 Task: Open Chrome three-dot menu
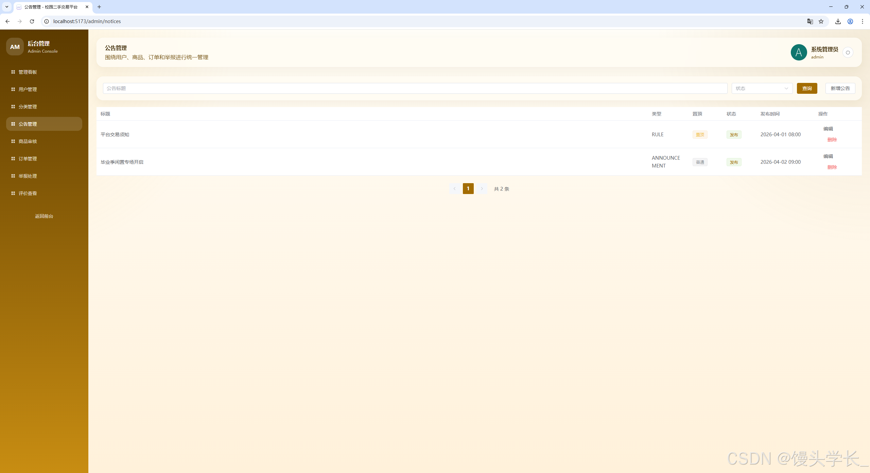(862, 21)
